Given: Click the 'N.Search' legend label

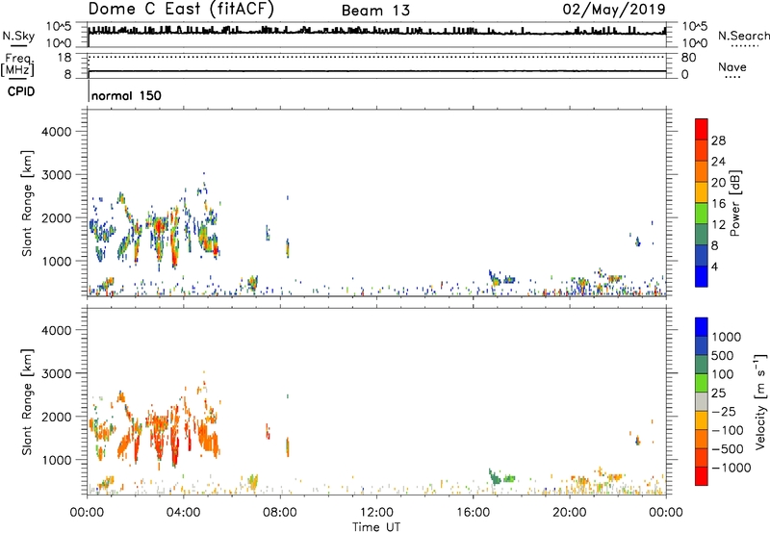Looking at the screenshot, I should tap(743, 36).
